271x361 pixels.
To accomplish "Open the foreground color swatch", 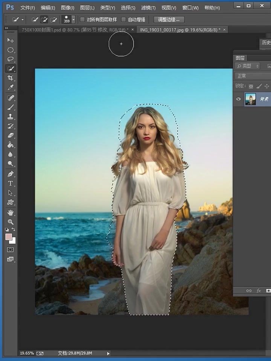I will coord(9,237).
